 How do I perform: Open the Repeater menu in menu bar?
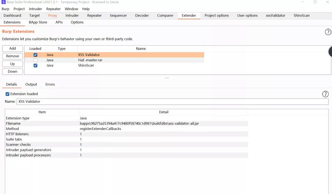click(53, 9)
